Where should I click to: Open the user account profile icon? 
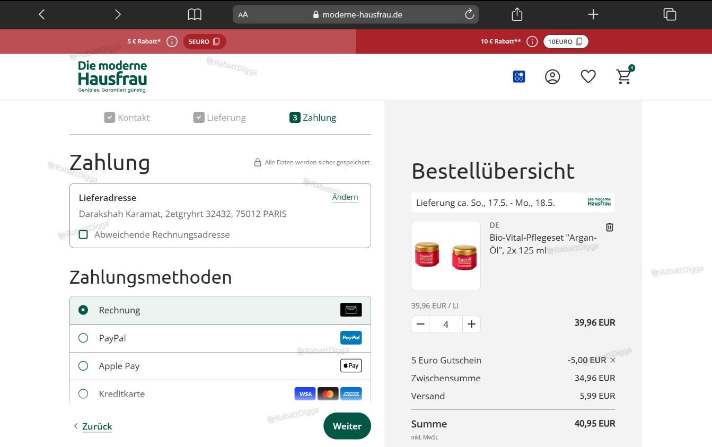pyautogui.click(x=552, y=77)
